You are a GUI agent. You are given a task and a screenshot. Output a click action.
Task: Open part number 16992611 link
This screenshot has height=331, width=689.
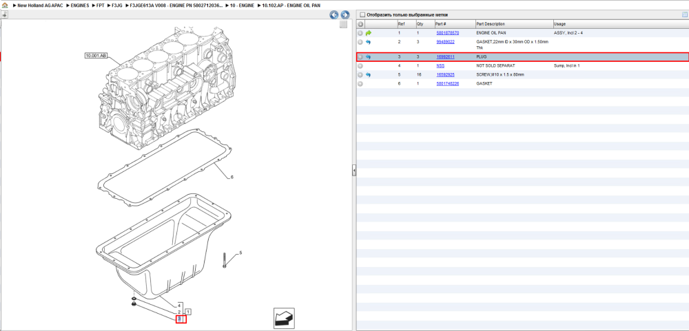pyautogui.click(x=445, y=57)
